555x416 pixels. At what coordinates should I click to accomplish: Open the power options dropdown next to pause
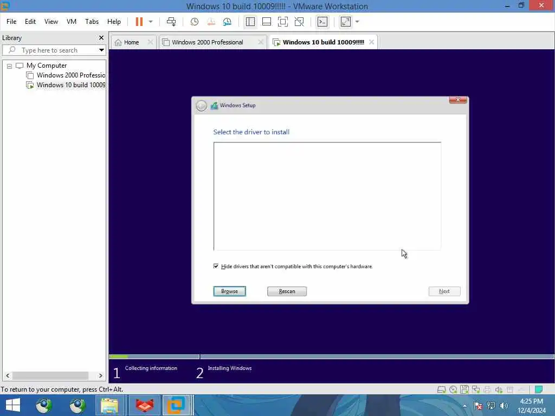(151, 22)
